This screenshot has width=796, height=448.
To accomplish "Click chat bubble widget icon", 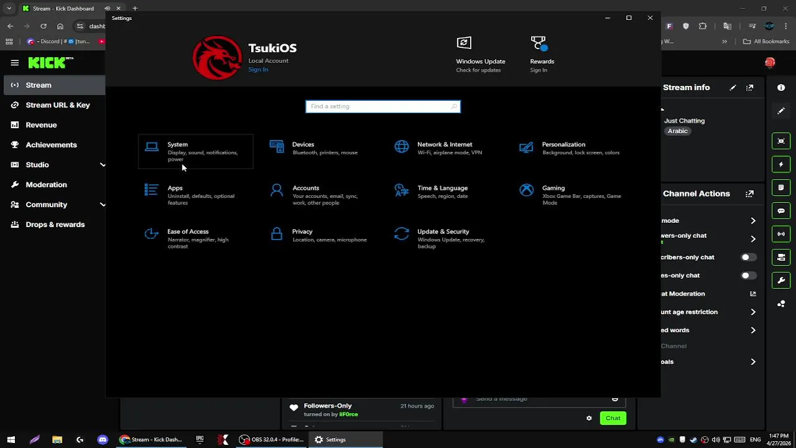I will [x=782, y=211].
